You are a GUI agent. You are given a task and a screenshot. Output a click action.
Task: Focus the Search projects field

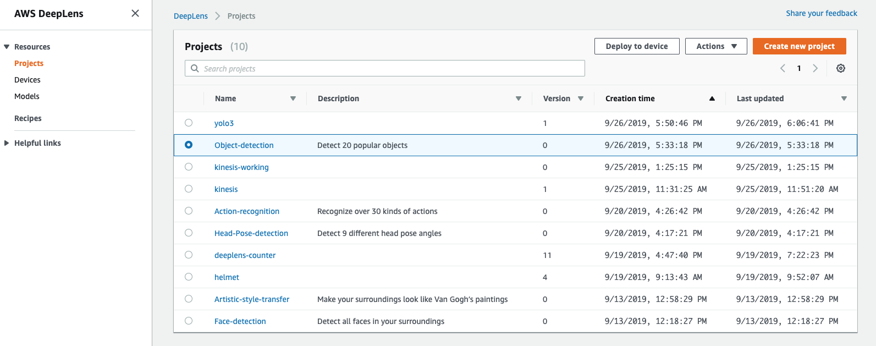(385, 68)
